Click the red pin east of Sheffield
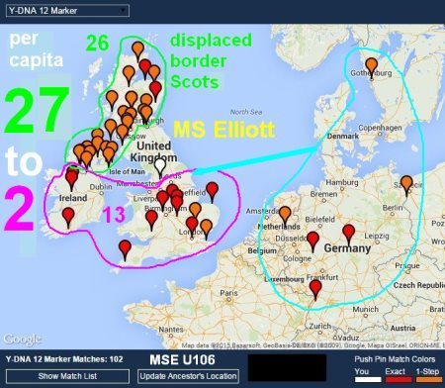 pos(212,192)
